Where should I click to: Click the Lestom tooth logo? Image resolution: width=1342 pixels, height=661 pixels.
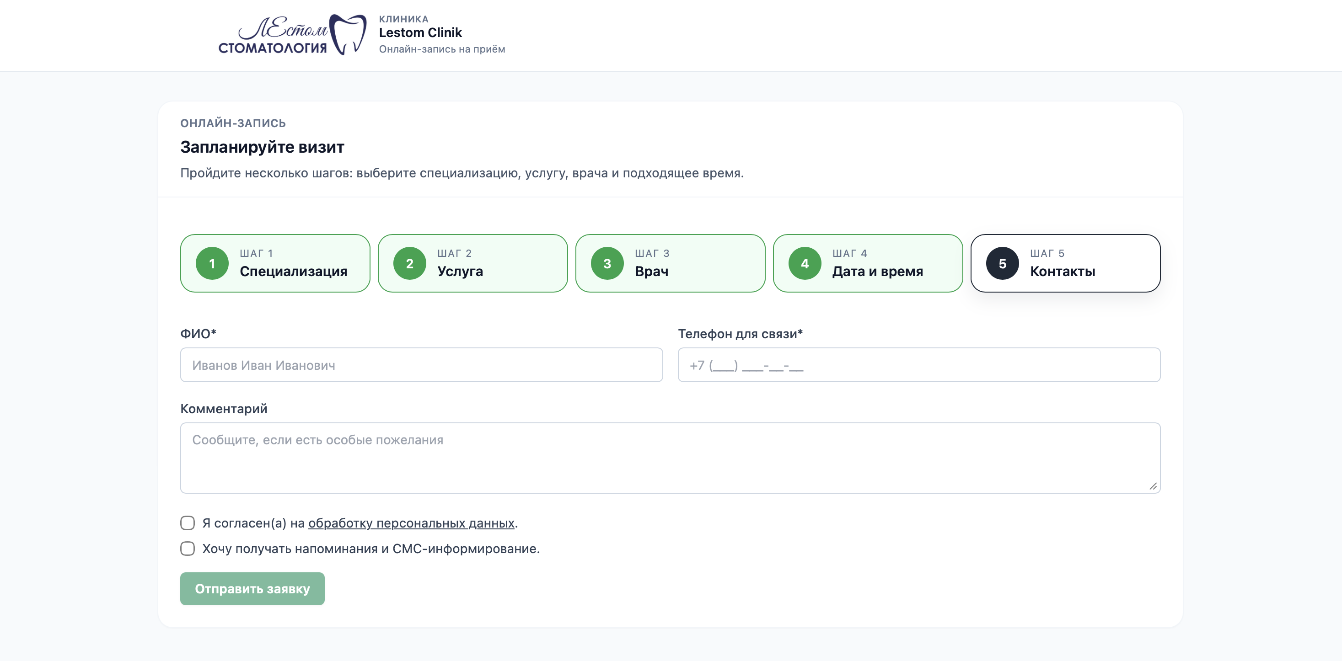click(292, 34)
